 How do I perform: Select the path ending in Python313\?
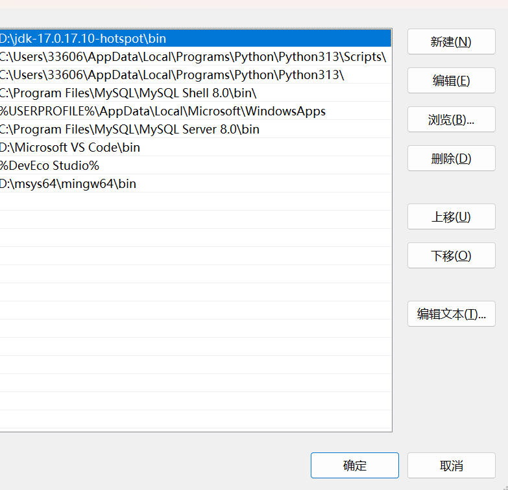(x=195, y=75)
